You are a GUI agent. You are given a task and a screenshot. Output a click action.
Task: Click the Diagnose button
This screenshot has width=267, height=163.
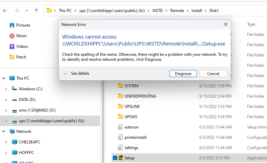pyautogui.click(x=183, y=73)
